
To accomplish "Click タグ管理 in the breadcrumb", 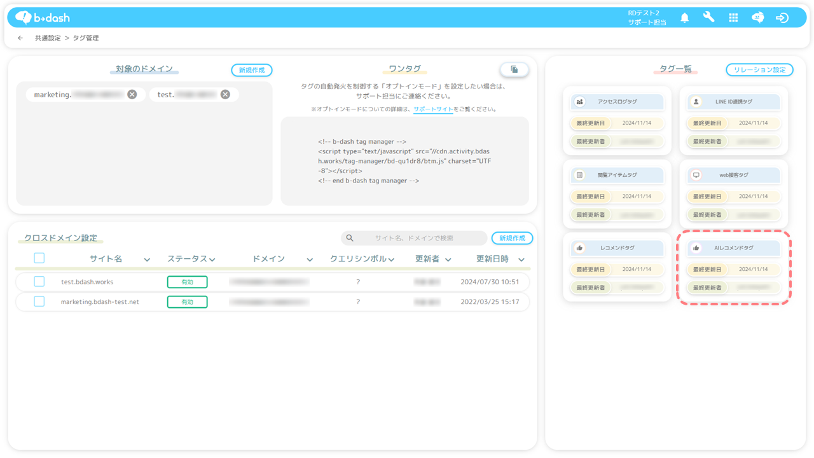I will coord(86,38).
